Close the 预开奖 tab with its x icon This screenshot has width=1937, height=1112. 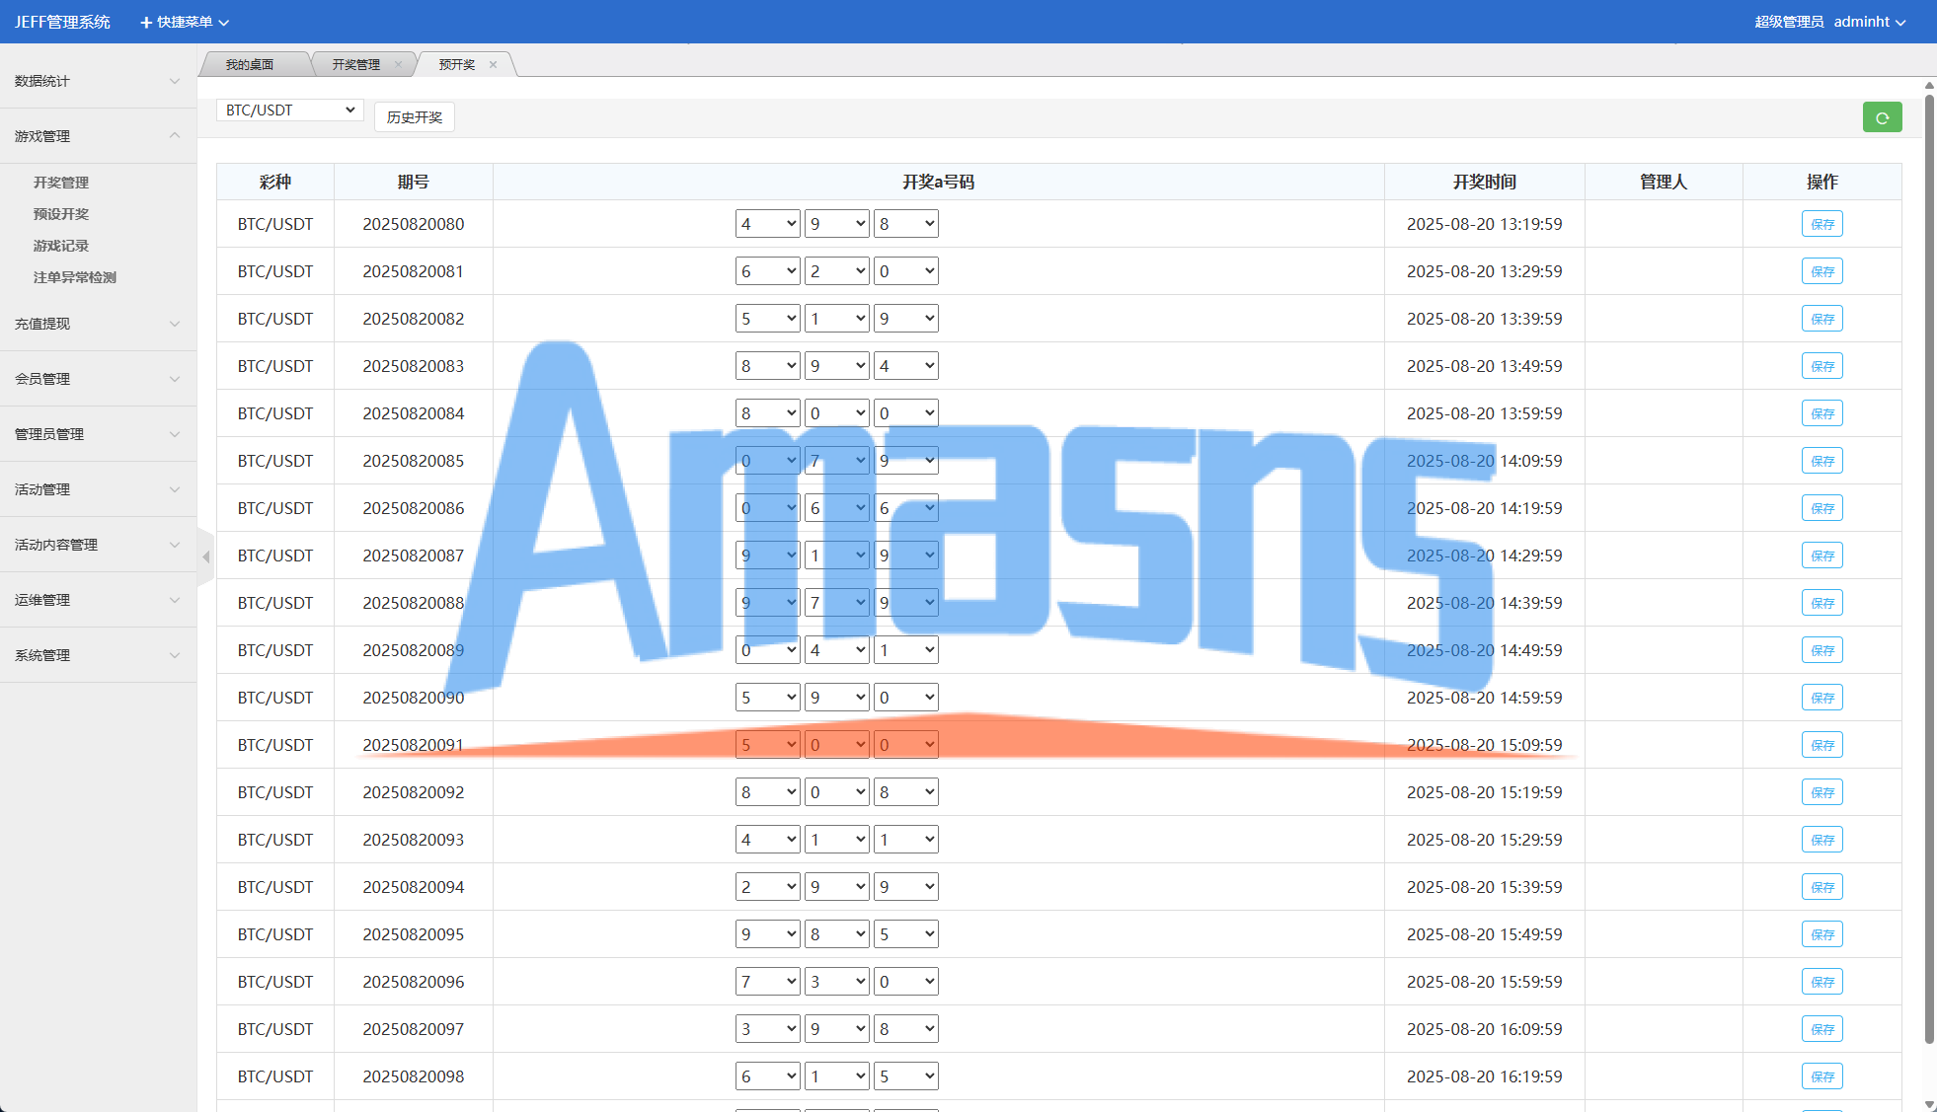tap(493, 65)
